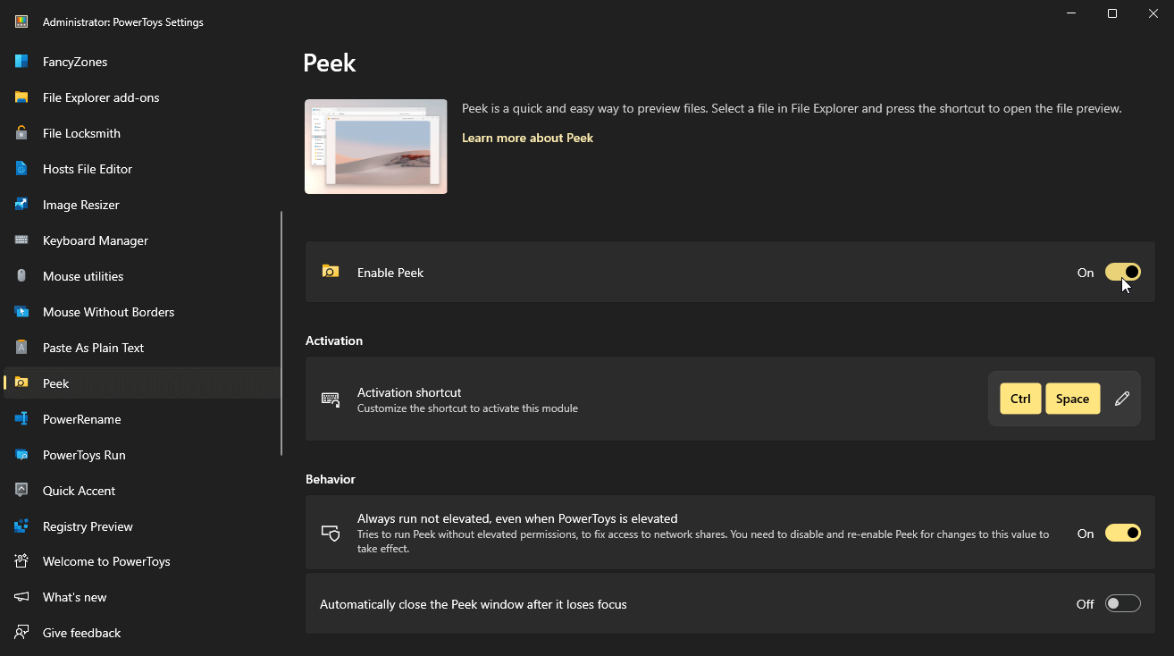Click the sidebar vertical scrollbar

281,333
